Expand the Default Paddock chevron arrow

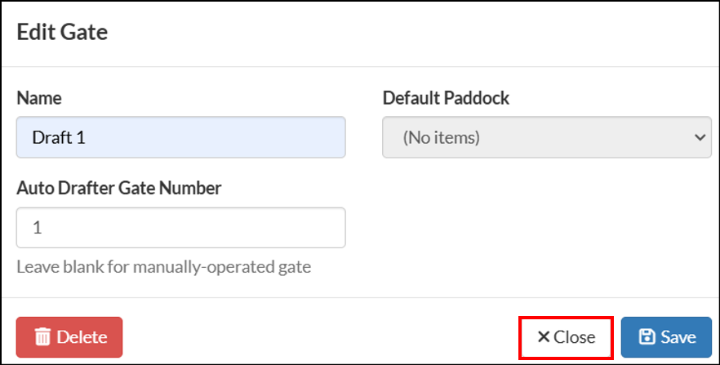(700, 137)
